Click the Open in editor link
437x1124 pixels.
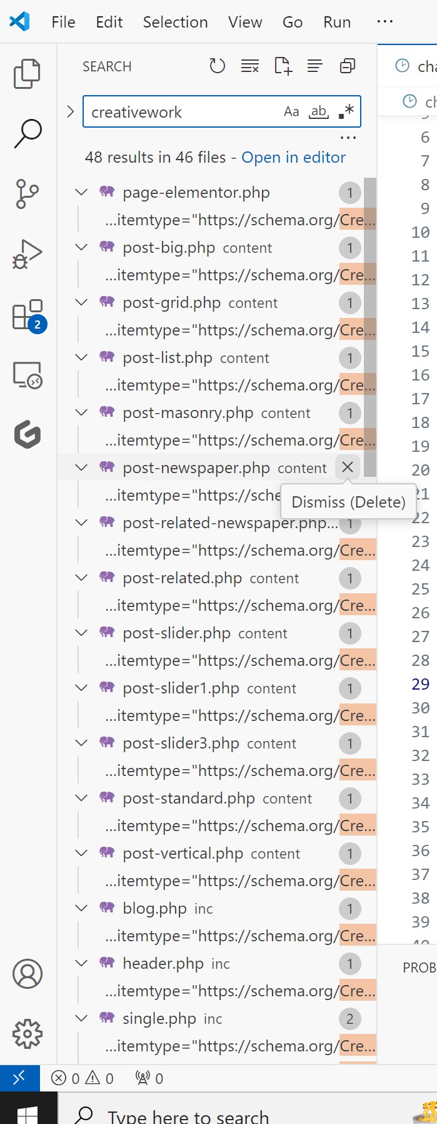(x=294, y=157)
